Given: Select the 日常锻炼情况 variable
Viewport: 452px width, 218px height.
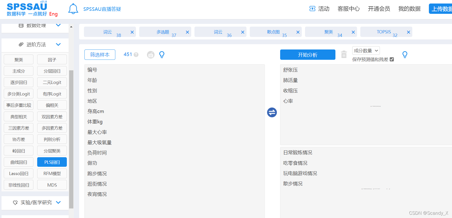Looking at the screenshot, I should (x=298, y=153).
